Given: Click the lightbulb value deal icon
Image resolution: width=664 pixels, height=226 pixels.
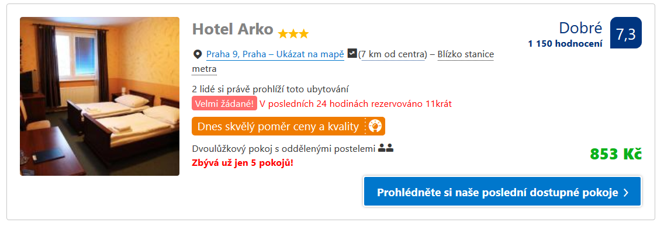Looking at the screenshot, I should (x=375, y=126).
